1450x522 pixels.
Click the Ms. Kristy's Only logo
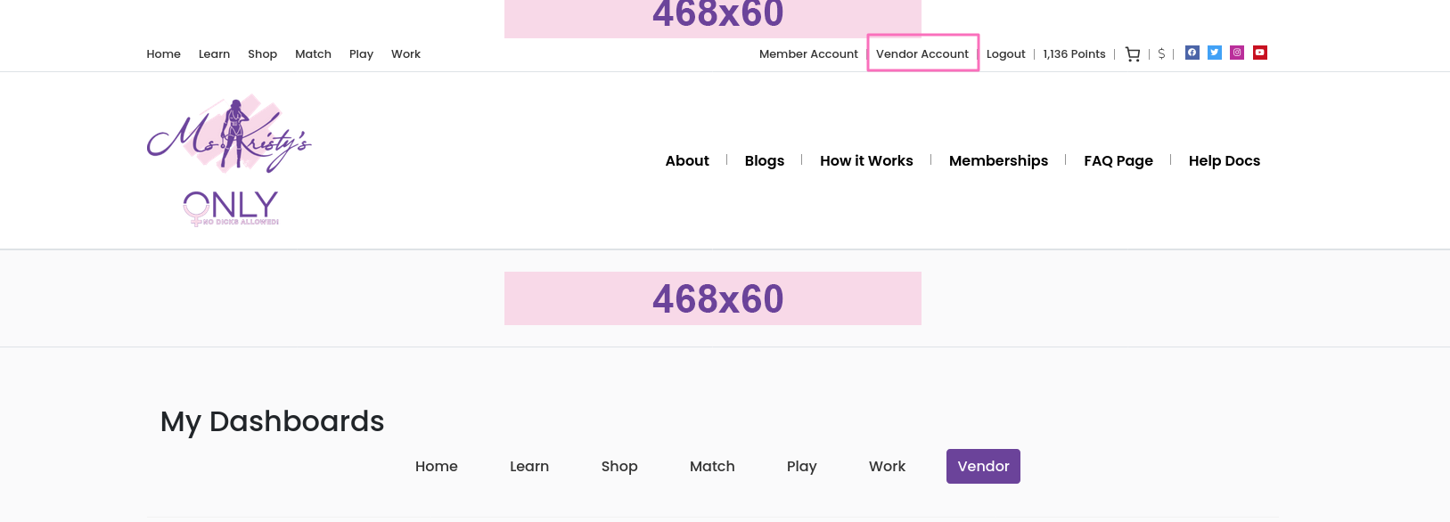pos(229,160)
